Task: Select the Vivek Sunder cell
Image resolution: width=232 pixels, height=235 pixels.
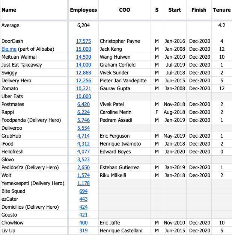Action: (125, 73)
